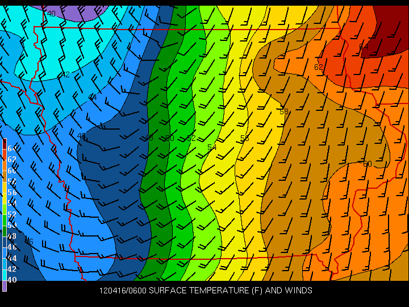Click the white legend label 62
409x307 pixels.
tap(12, 159)
